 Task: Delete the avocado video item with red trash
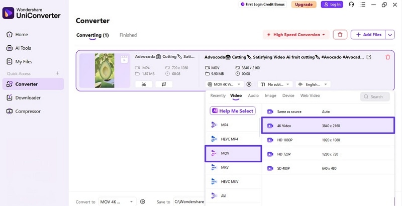387,57
